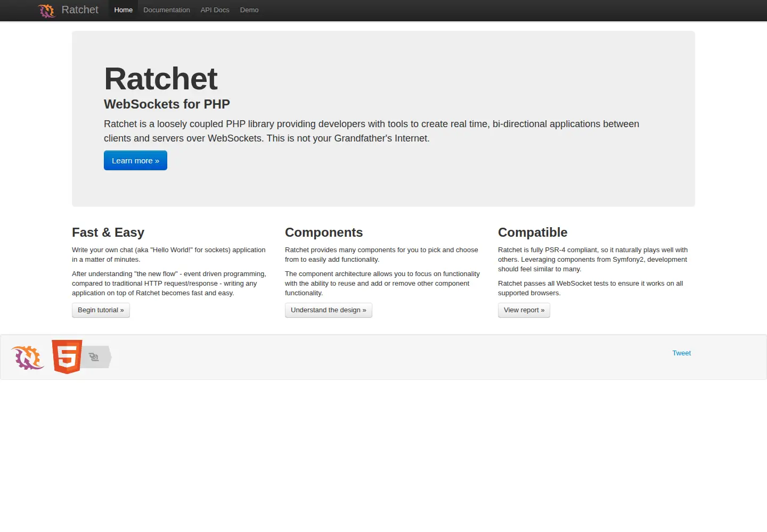Click the Ratchet brand name in the navbar

coord(80,10)
